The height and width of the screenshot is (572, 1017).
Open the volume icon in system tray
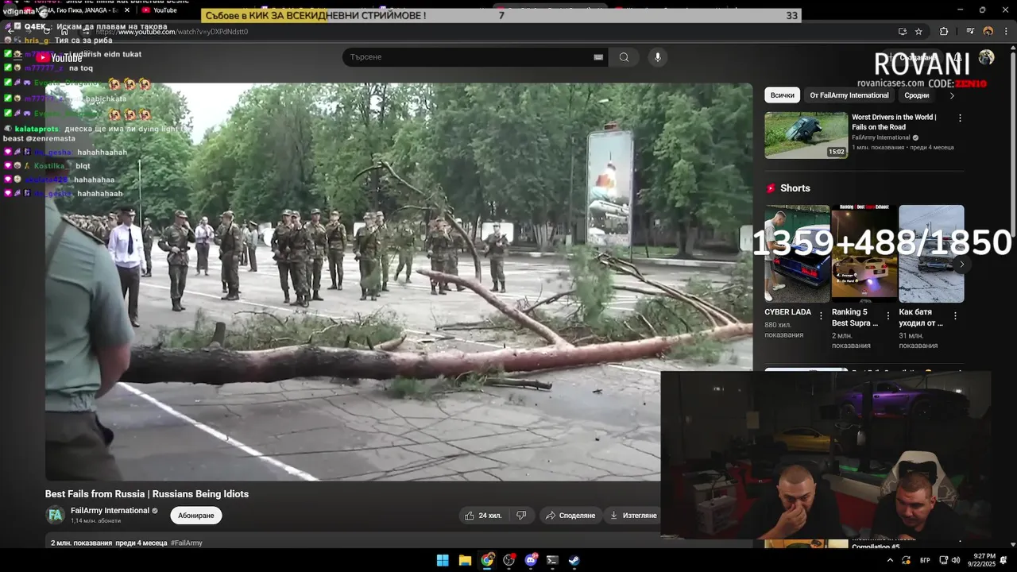(956, 560)
